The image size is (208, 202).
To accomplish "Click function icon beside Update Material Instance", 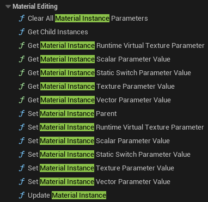I will 22,195.
